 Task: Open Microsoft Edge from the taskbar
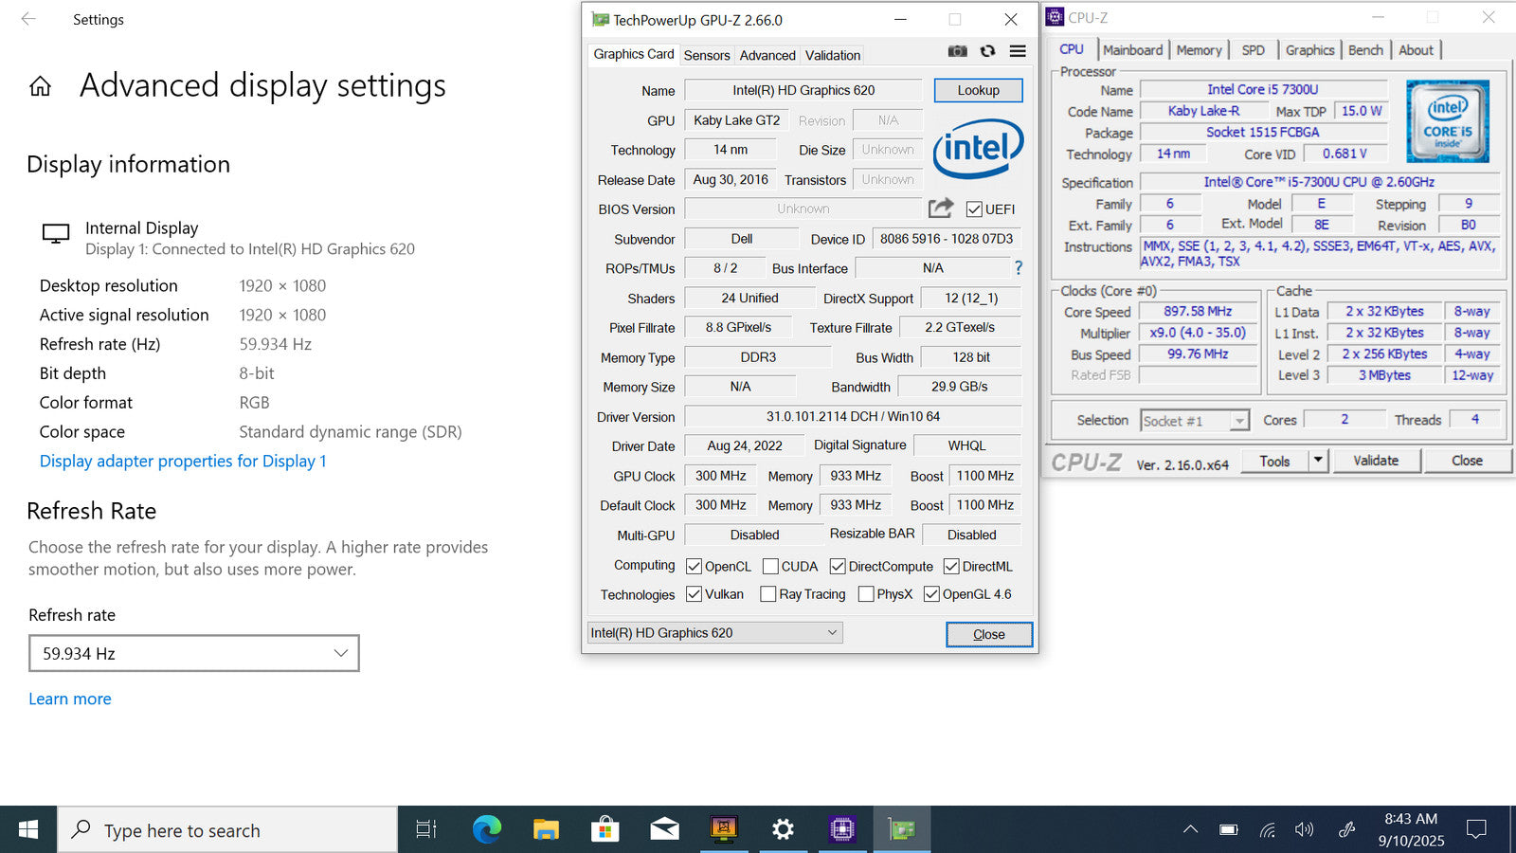[x=487, y=830]
